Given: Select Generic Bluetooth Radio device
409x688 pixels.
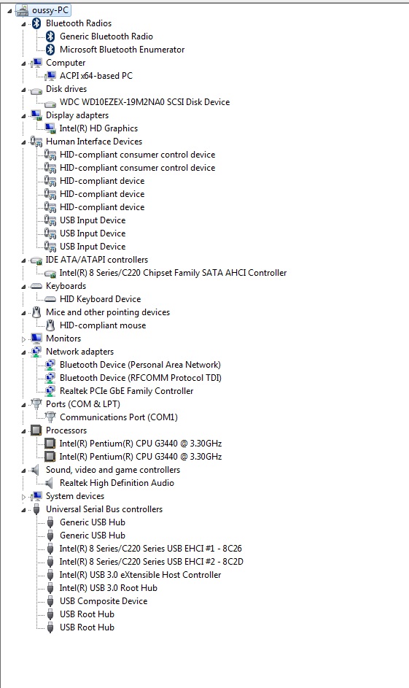Looking at the screenshot, I should (x=106, y=36).
